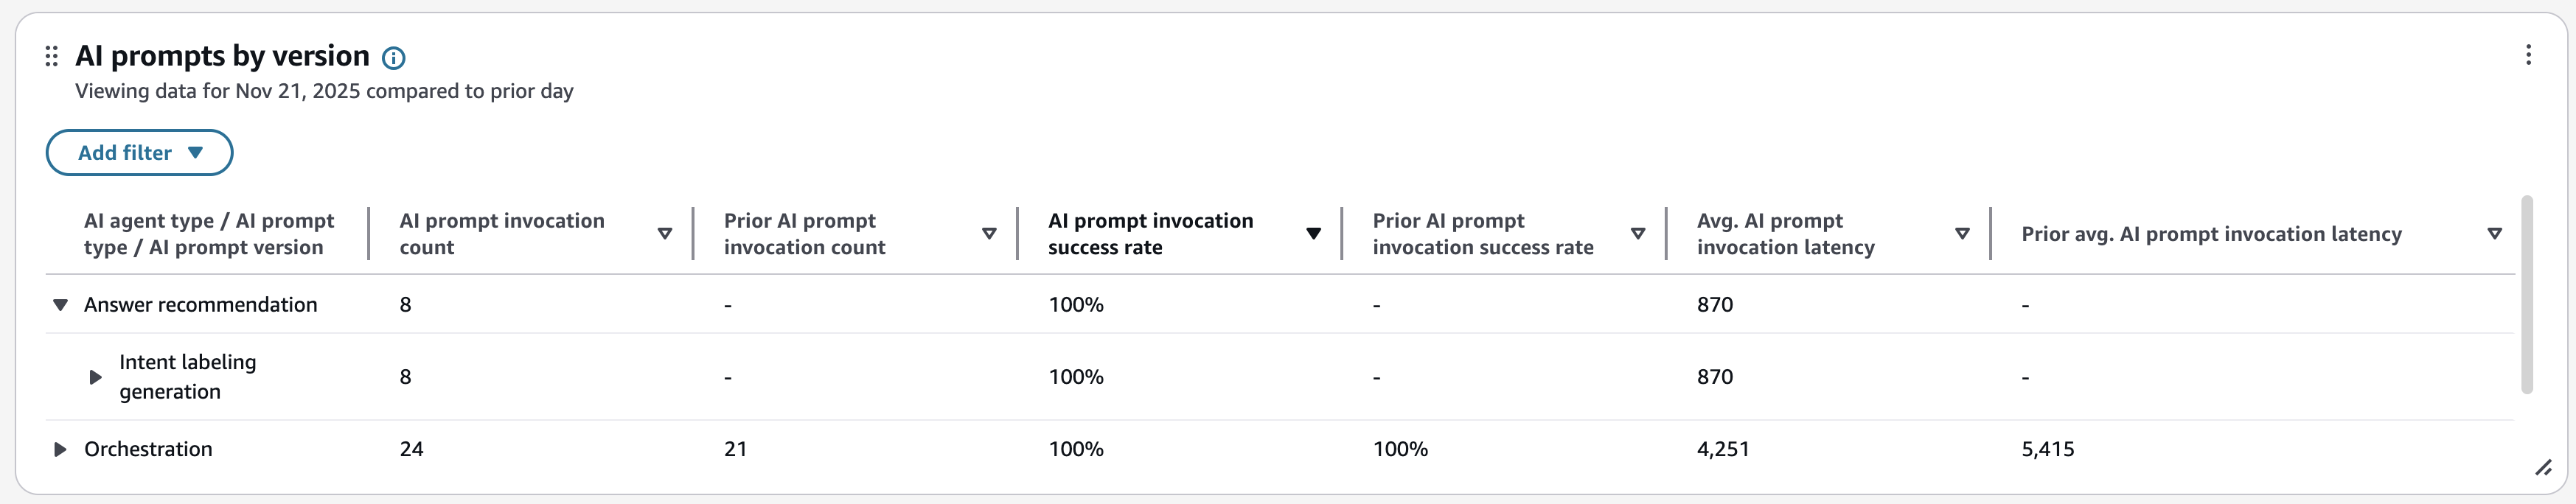The height and width of the screenshot is (504, 2576).
Task: Click the Answer recommendation row label
Action: pyautogui.click(x=199, y=304)
